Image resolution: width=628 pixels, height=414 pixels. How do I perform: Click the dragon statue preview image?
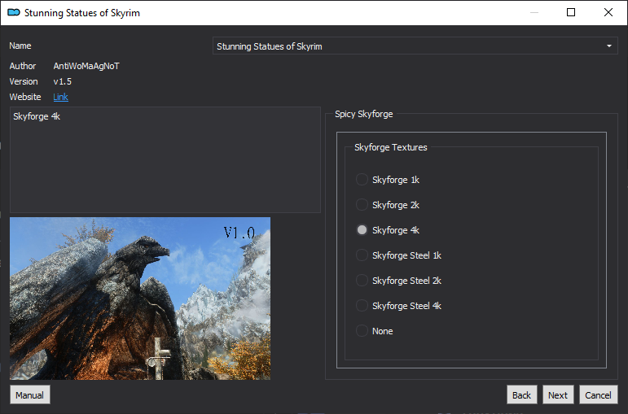click(140, 299)
